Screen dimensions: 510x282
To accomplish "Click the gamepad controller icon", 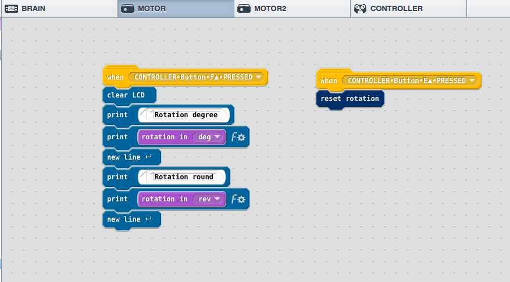I will tap(360, 9).
